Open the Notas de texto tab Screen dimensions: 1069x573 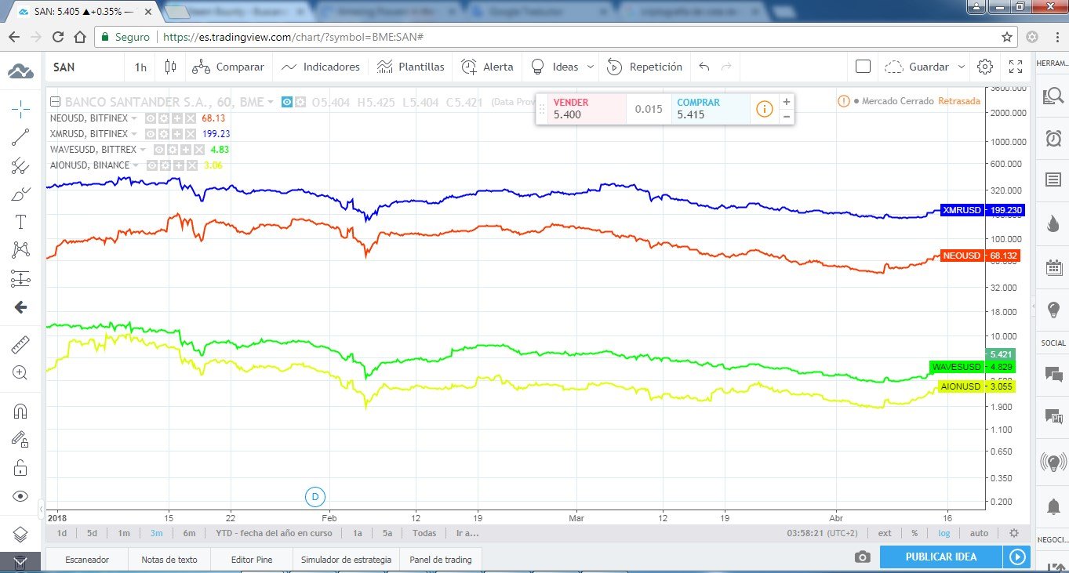coord(169,560)
